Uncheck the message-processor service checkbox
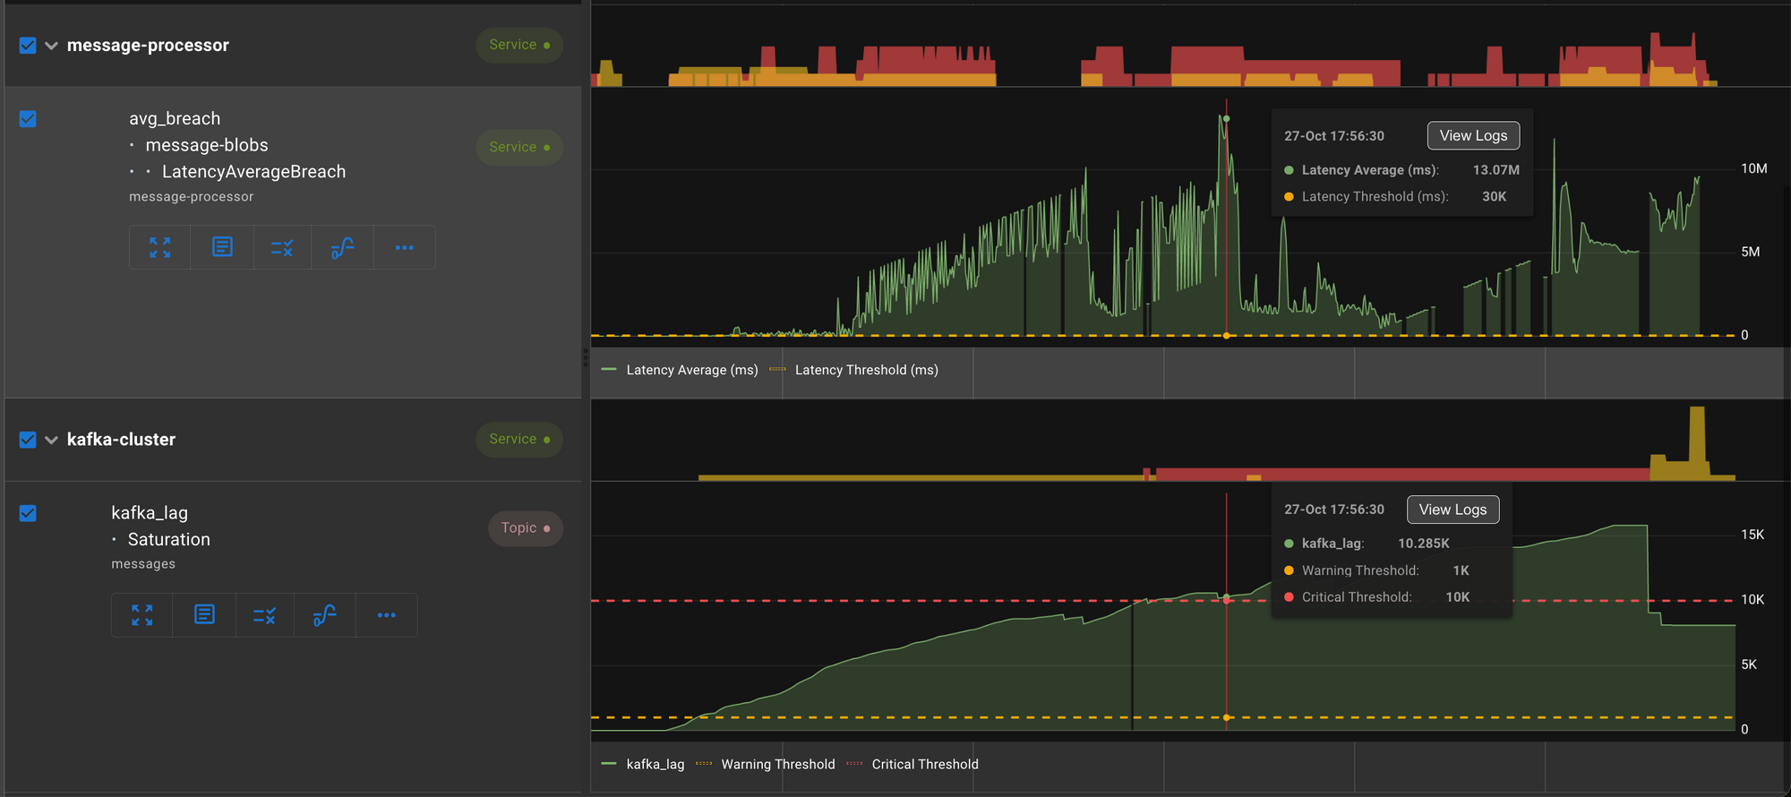The height and width of the screenshot is (797, 1791). (28, 46)
